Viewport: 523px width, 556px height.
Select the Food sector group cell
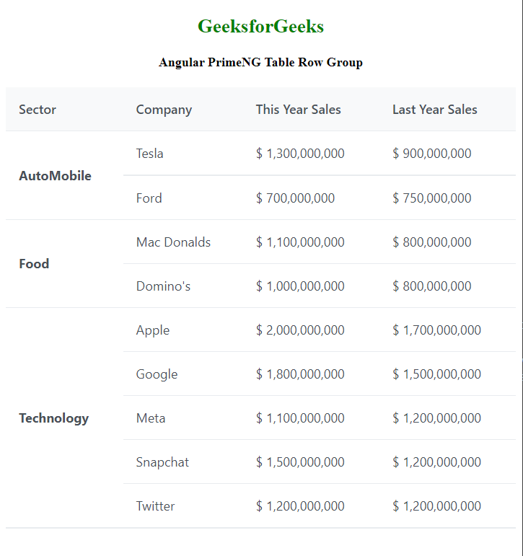pos(34,264)
